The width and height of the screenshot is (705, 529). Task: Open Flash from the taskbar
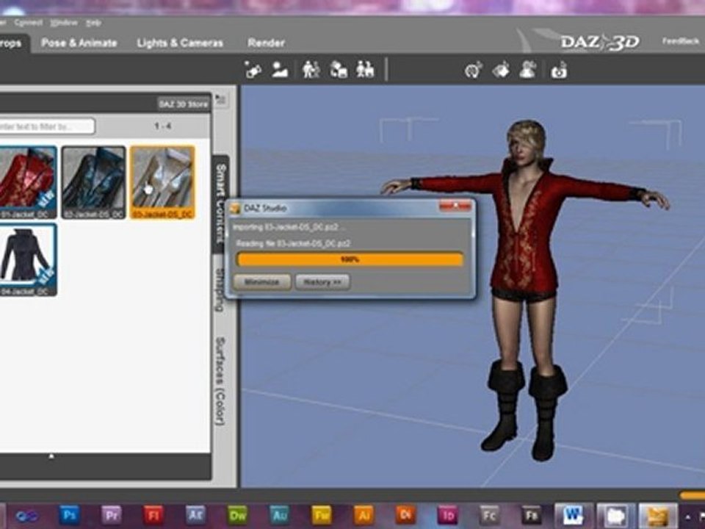pos(153,515)
